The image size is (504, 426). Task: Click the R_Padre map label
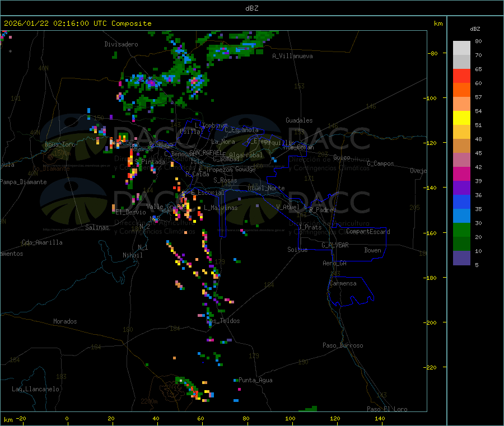coord(321,210)
